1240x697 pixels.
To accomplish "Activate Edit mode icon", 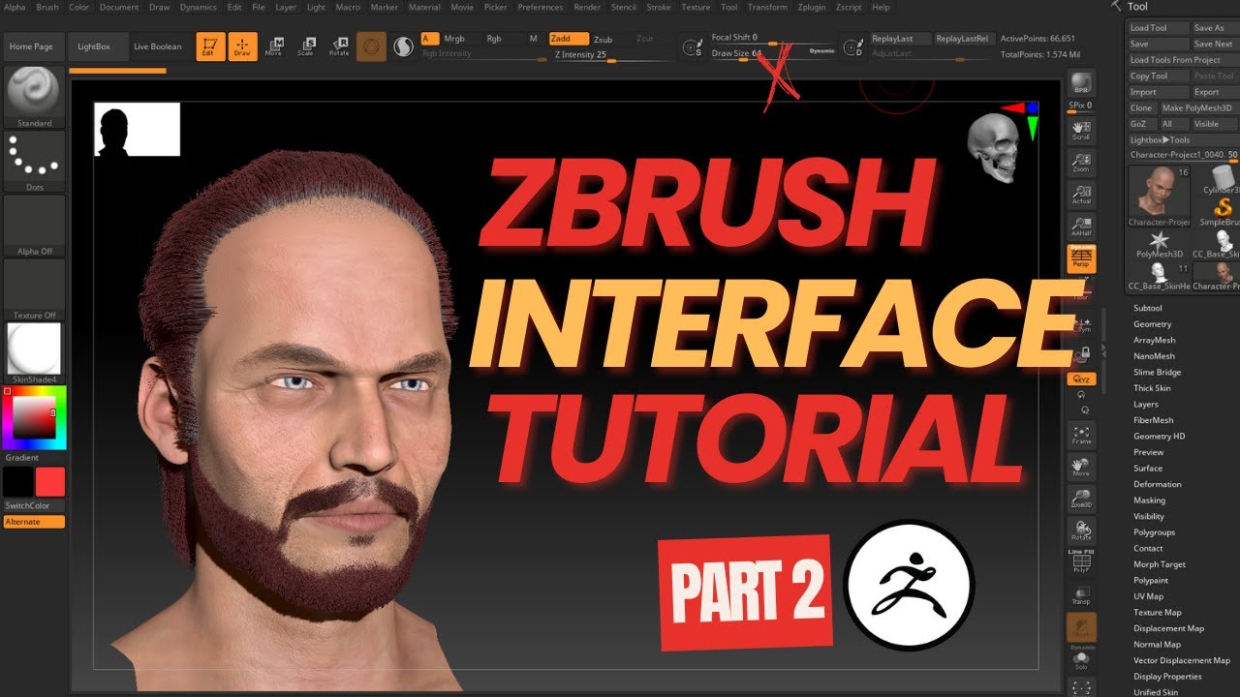I will coord(210,46).
